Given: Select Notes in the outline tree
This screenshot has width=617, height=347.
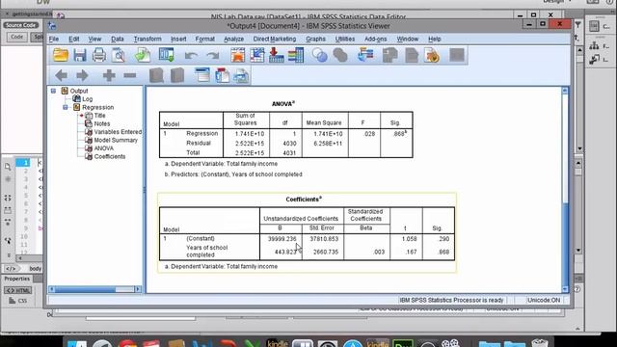Looking at the screenshot, I should pyautogui.click(x=102, y=123).
